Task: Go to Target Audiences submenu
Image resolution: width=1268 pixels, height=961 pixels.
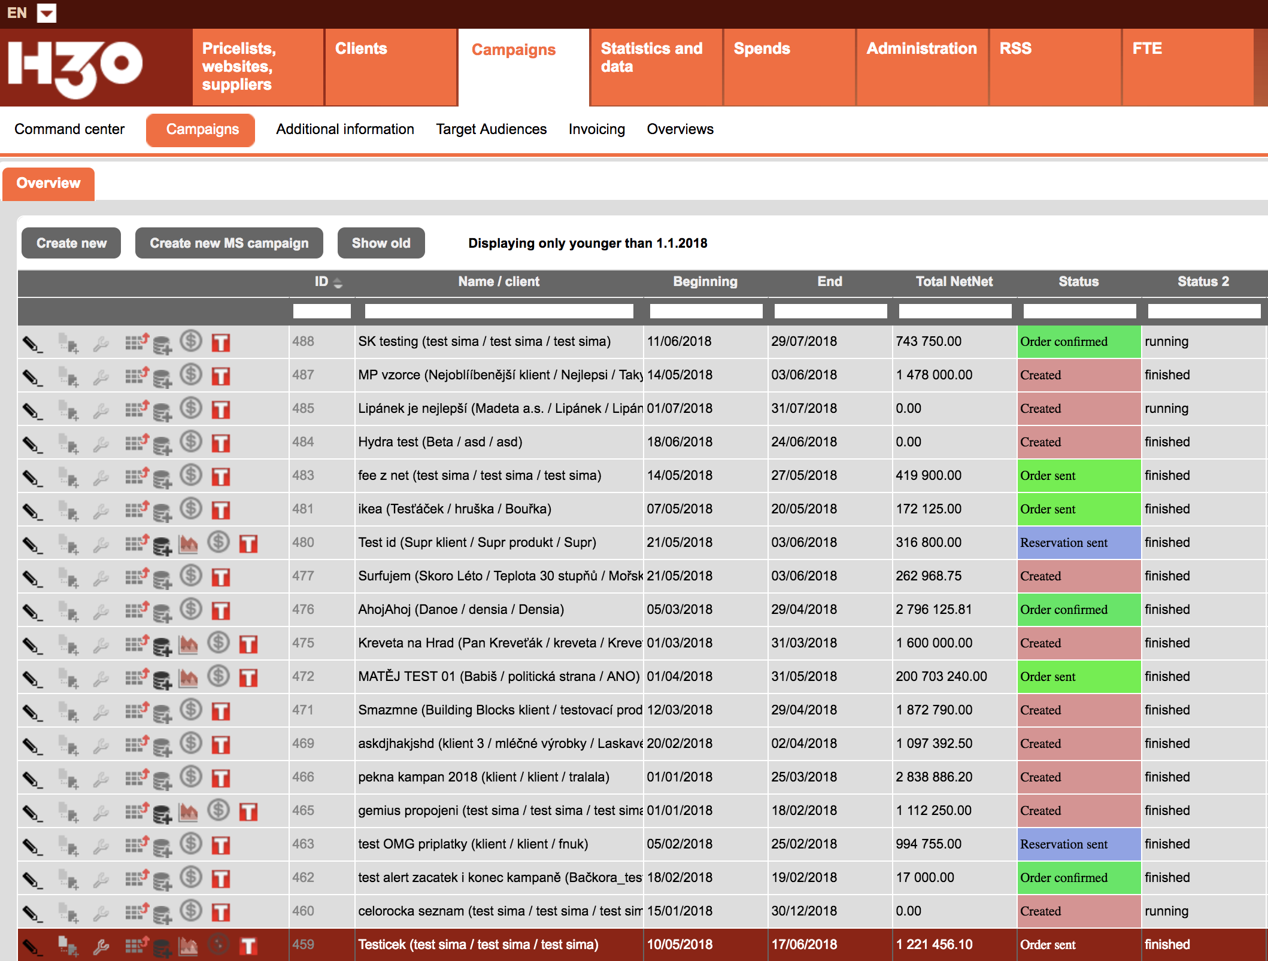Action: (492, 129)
